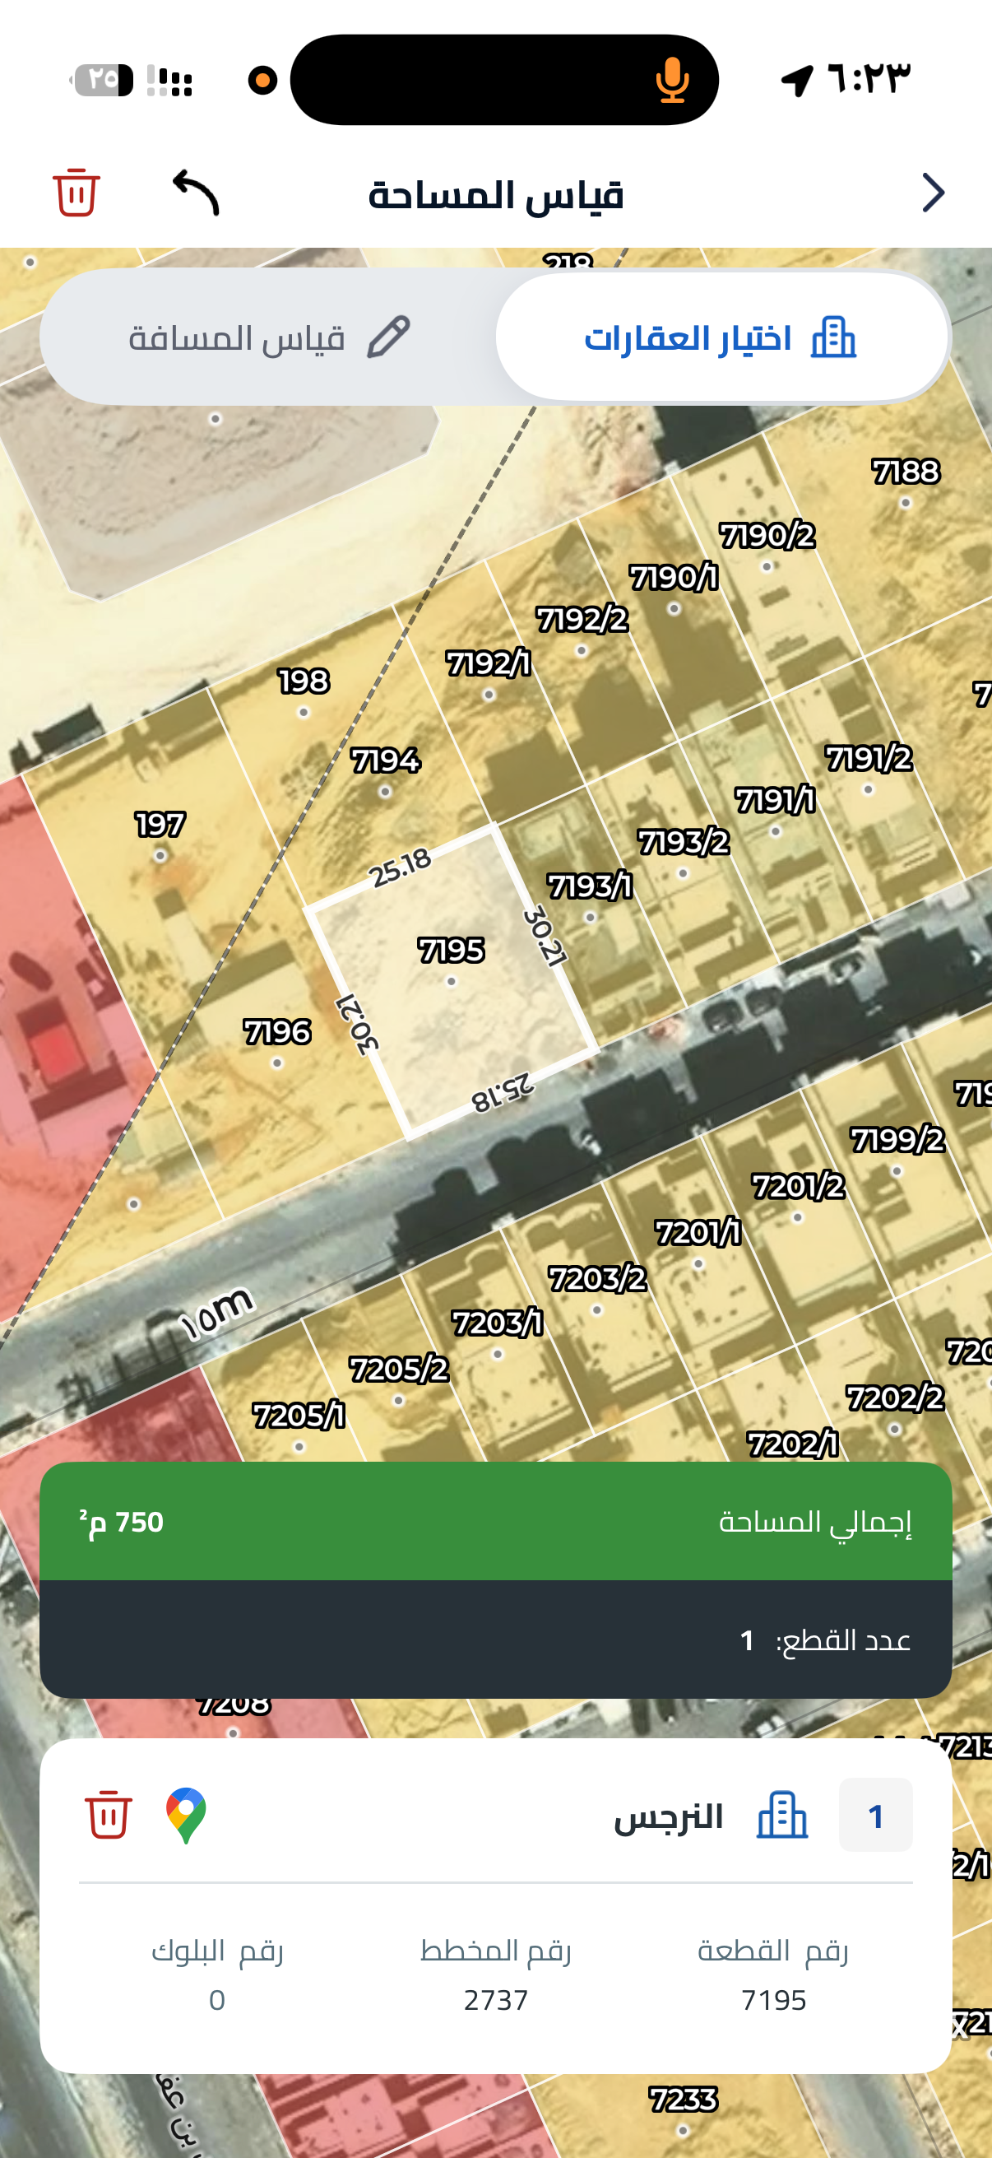This screenshot has width=992, height=2158.
Task: Select parcel 7190/1 on the map
Action: pos(674,578)
